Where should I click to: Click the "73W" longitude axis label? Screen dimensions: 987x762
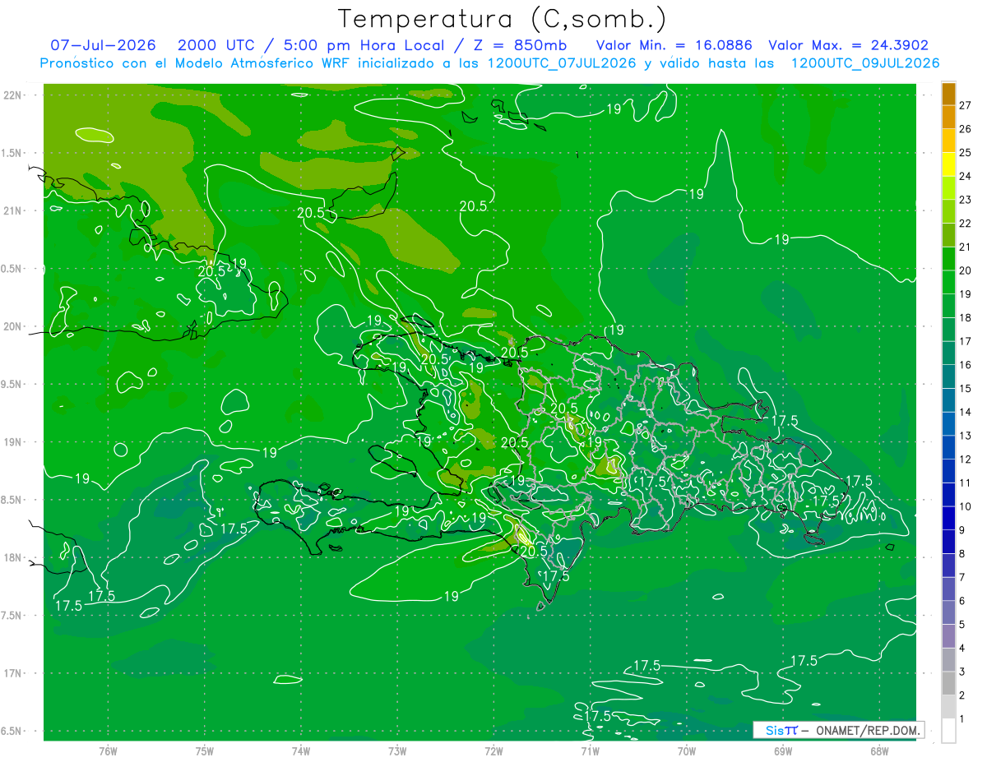click(397, 752)
